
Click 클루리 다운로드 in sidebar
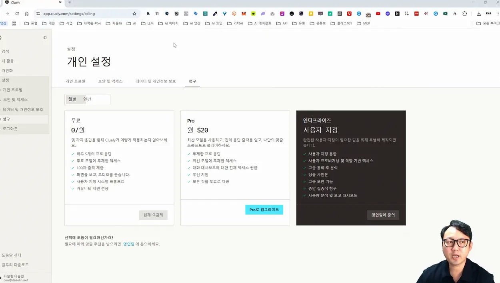pos(15,265)
